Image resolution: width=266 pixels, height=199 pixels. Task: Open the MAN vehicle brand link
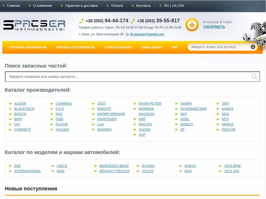(x=60, y=171)
